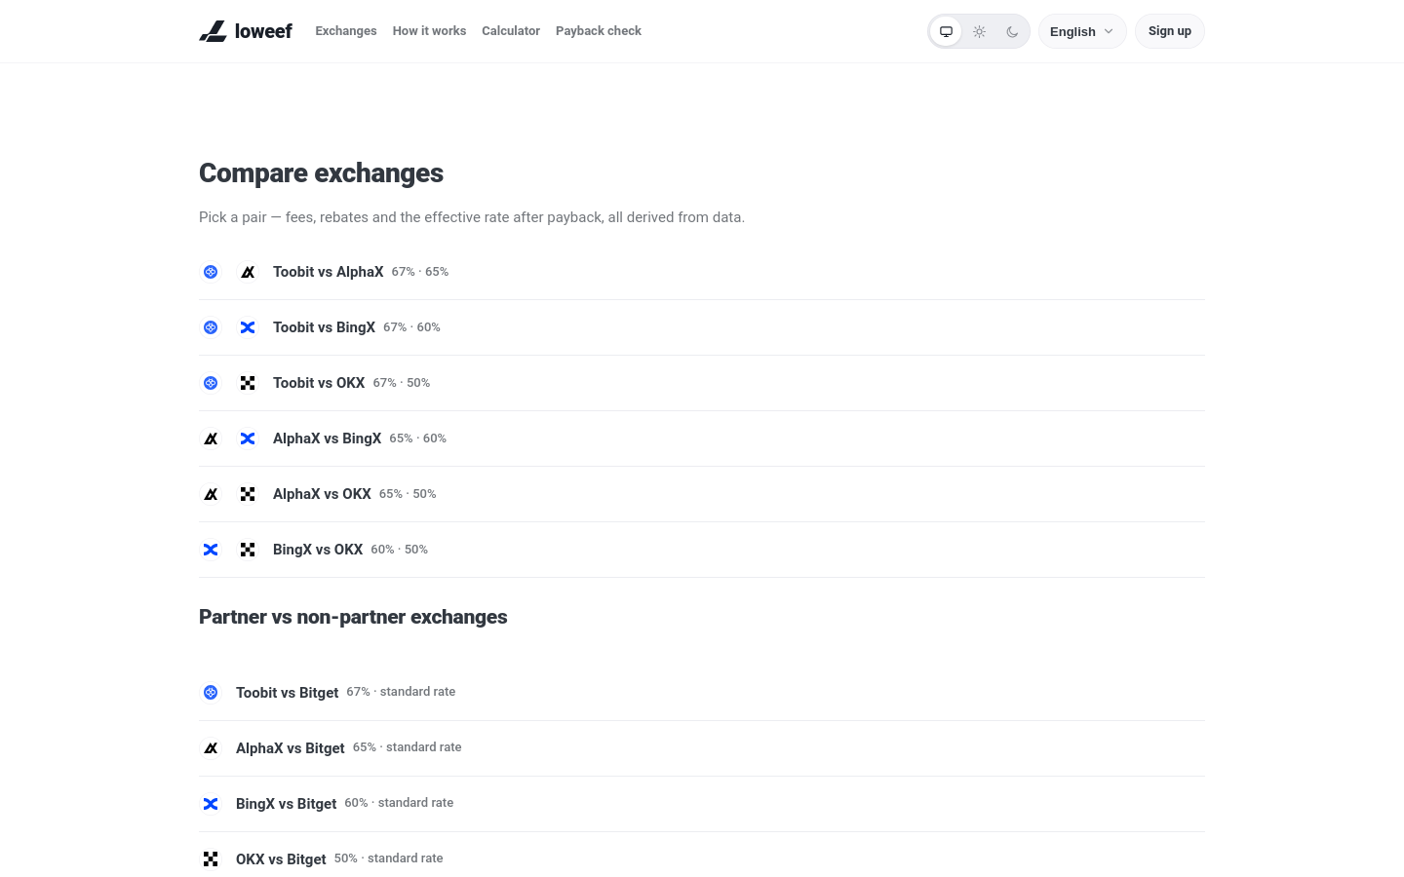Click the "67% · 65%" rates text
1404x877 pixels.
coord(420,272)
